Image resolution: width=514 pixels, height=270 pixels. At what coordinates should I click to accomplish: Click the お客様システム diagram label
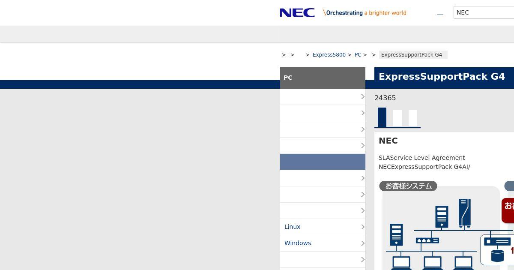[408, 186]
